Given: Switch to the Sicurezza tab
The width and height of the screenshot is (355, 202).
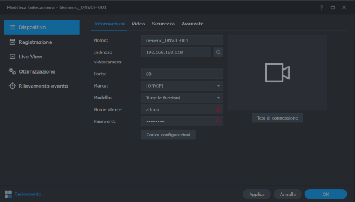Looking at the screenshot, I should pyautogui.click(x=163, y=24).
